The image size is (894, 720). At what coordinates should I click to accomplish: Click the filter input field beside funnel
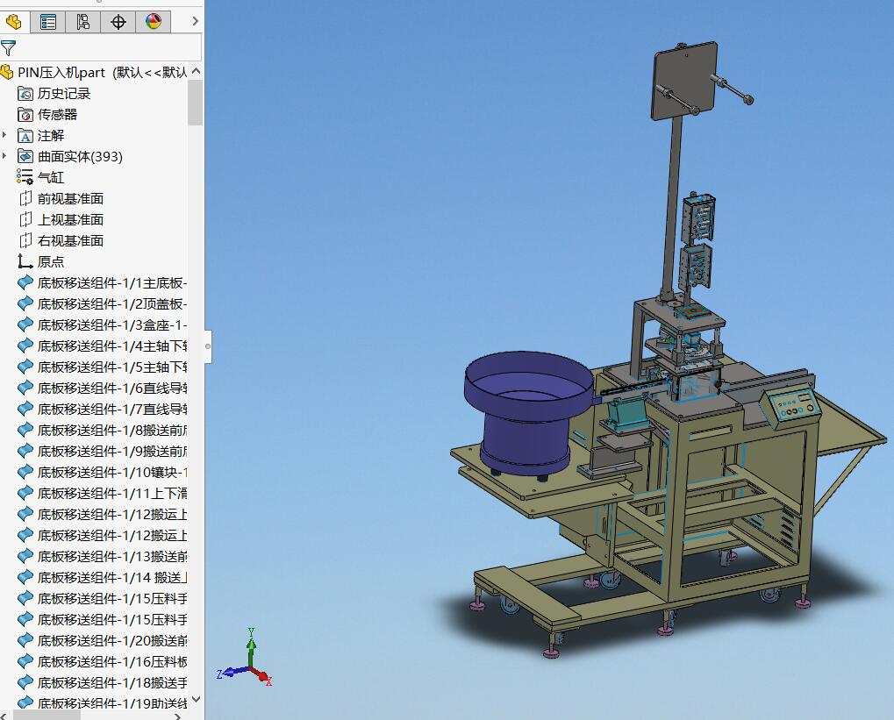click(108, 48)
